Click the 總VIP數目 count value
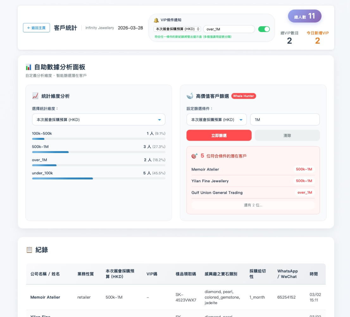Screen dimensions: 350x317 click(289, 41)
